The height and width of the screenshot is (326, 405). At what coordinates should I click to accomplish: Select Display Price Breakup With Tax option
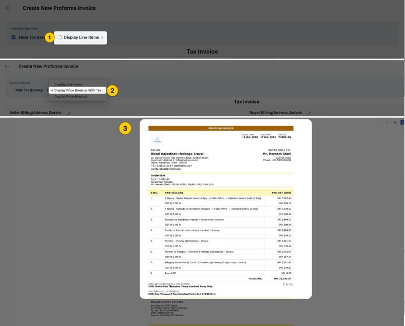78,90
